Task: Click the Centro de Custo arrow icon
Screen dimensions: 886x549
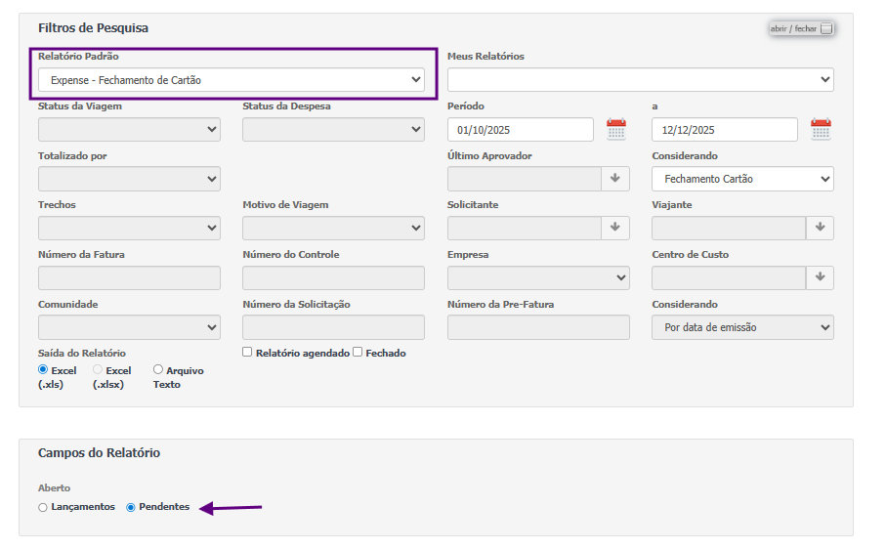Action: pyautogui.click(x=820, y=277)
